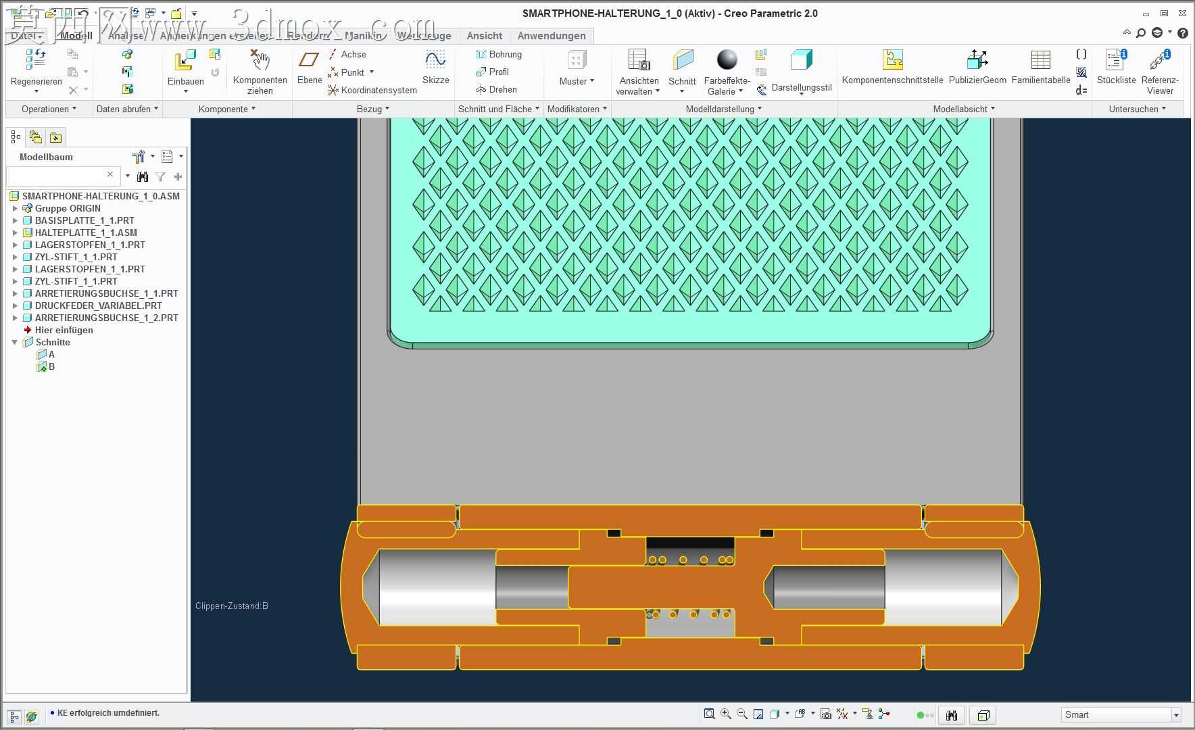Viewport: 1195px width, 730px height.
Task: Open the Bezug group menu
Action: tap(373, 109)
